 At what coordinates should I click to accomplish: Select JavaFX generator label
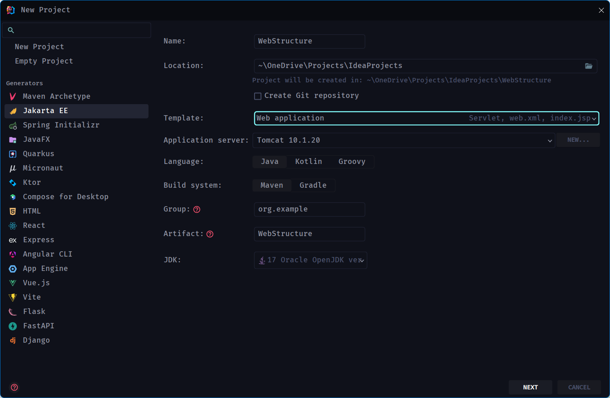[36, 139]
